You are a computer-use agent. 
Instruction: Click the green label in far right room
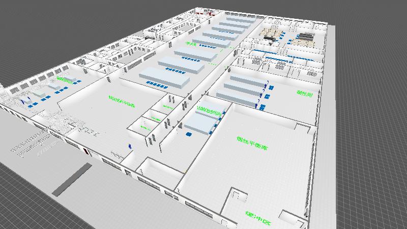(304, 94)
